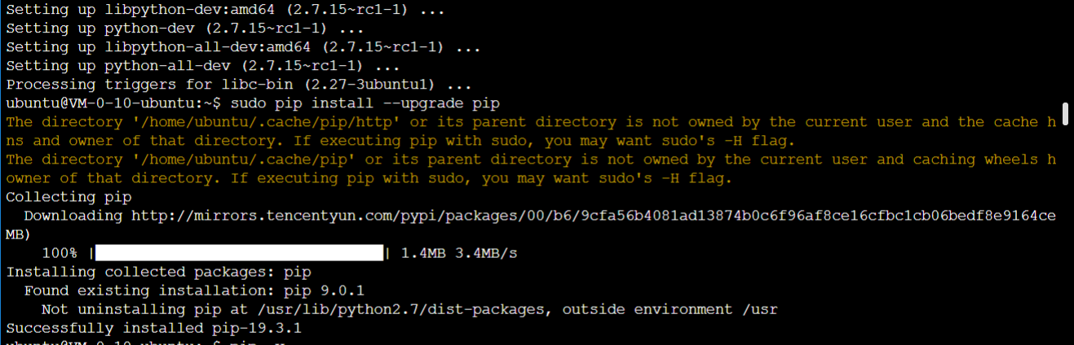Click the mirrors.tencentyun.com download URL
The height and width of the screenshot is (345, 1074).
(594, 216)
